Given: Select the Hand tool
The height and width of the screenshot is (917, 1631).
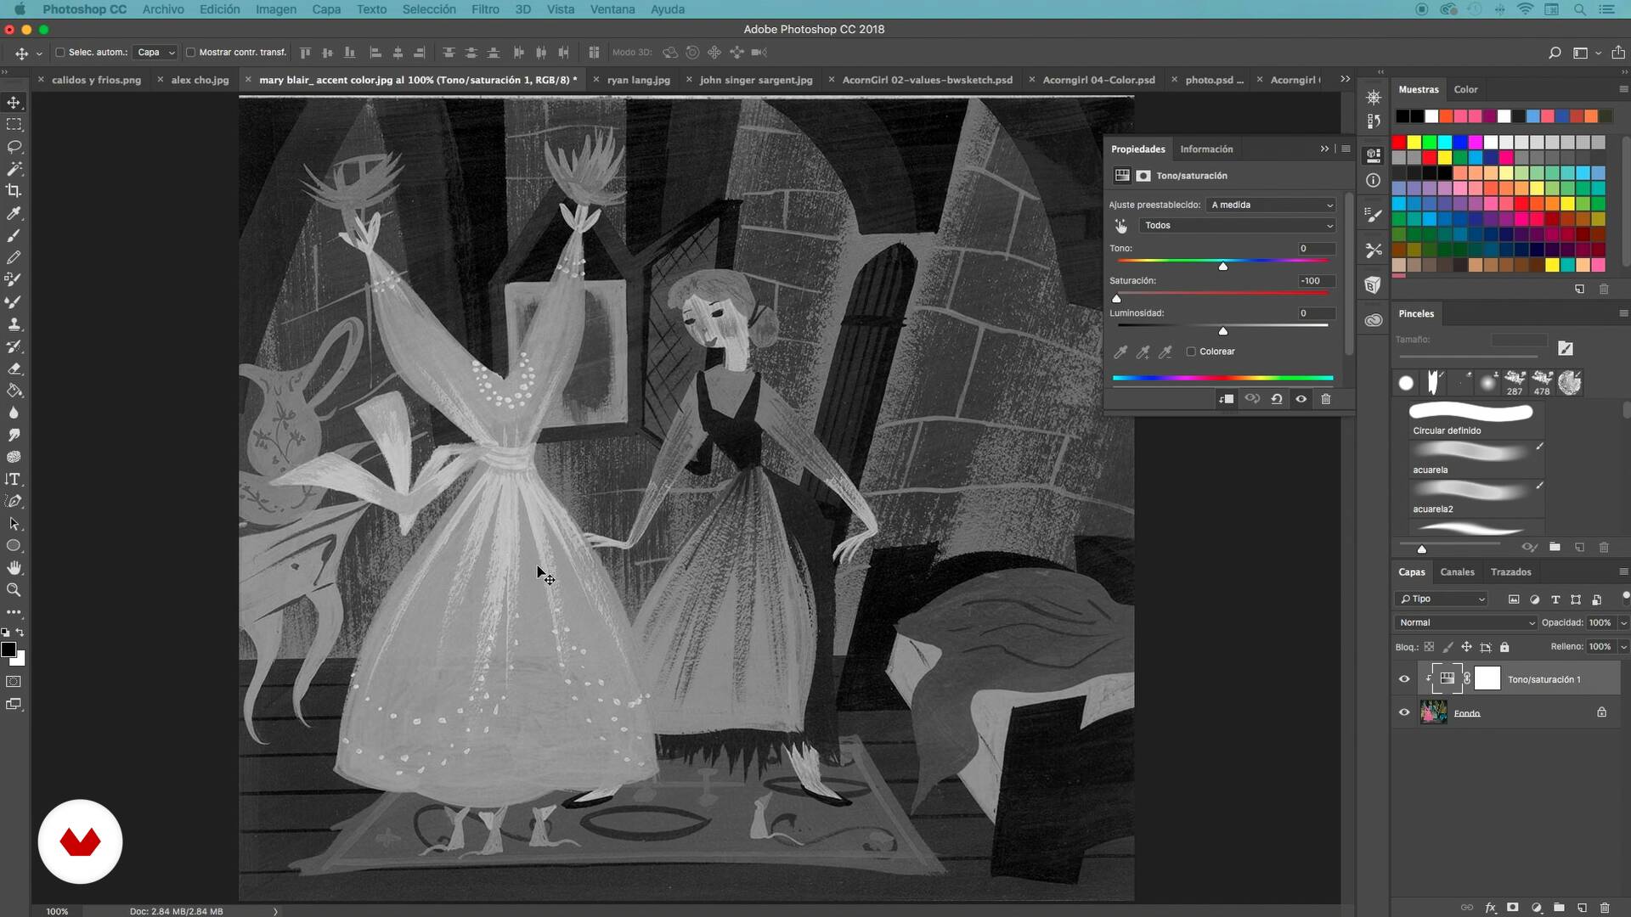Looking at the screenshot, I should pyautogui.click(x=14, y=567).
